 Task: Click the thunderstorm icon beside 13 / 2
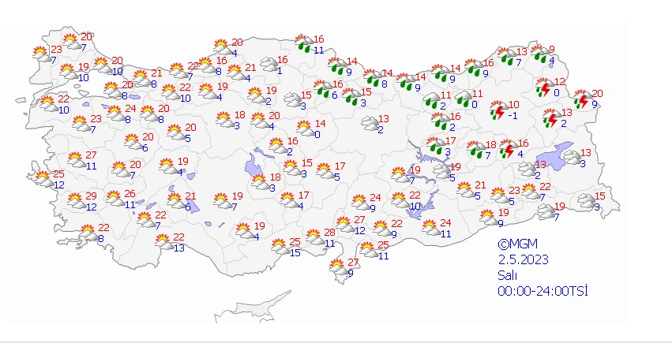(x=553, y=118)
